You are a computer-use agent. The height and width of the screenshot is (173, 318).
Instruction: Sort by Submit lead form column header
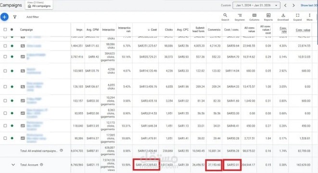199,30
